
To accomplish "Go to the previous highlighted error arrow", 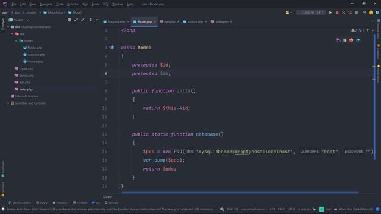I will pos(368,30).
